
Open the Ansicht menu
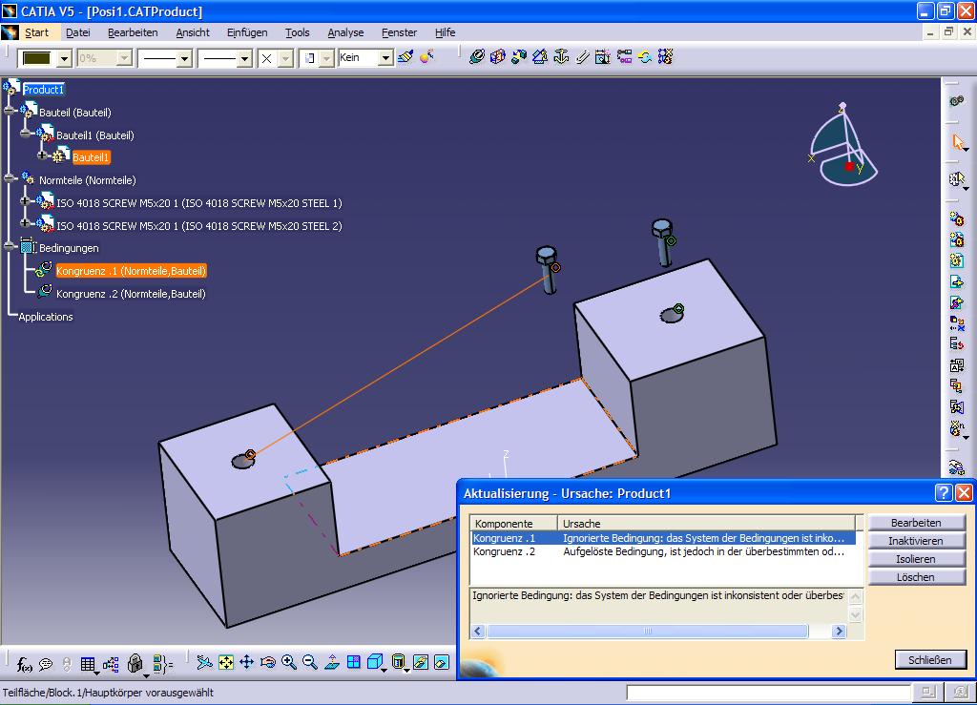tap(193, 32)
